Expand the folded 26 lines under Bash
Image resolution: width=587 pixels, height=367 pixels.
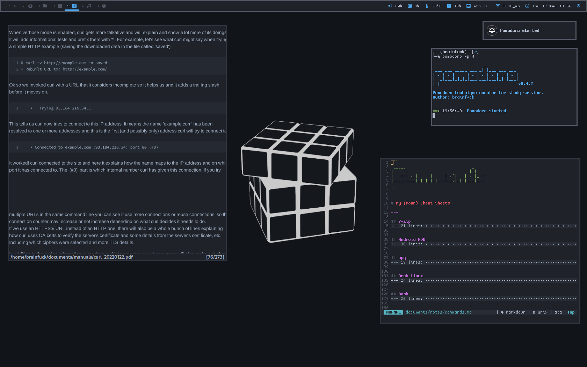[x=484, y=299]
